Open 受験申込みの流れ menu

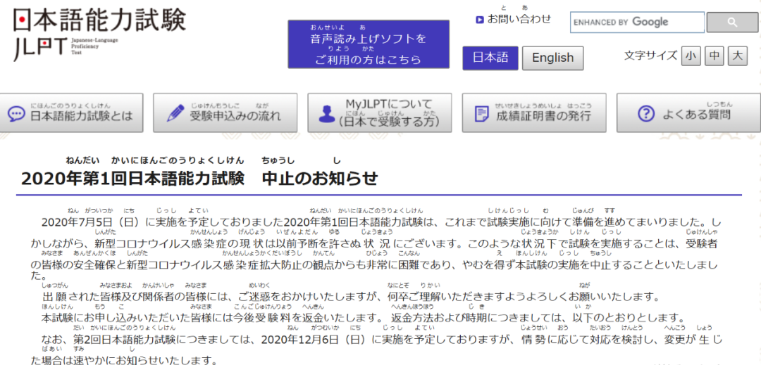225,113
